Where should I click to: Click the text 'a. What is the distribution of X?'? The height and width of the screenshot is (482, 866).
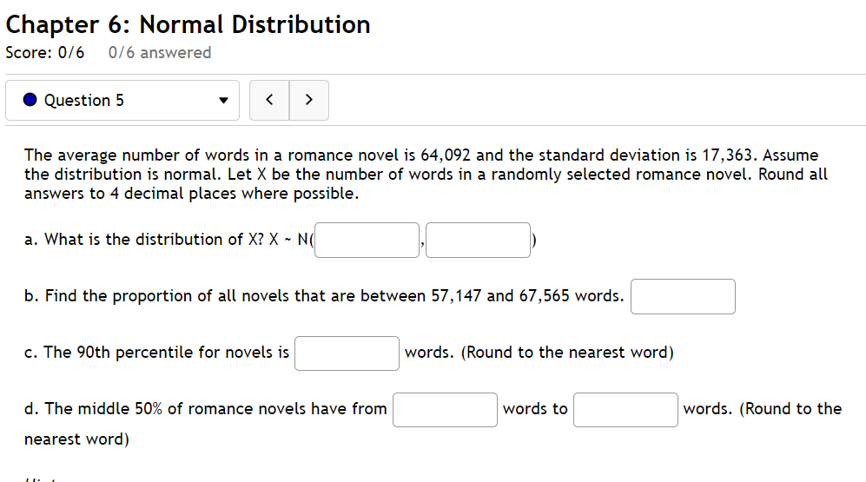[x=144, y=240]
